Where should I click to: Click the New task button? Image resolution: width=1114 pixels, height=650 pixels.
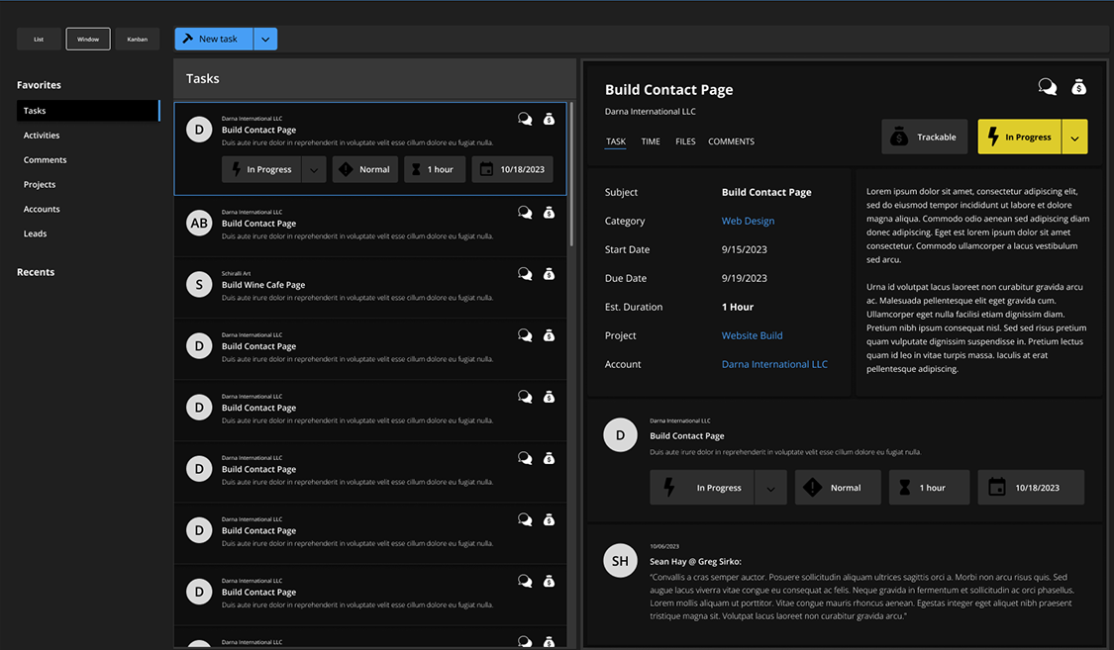(x=215, y=39)
